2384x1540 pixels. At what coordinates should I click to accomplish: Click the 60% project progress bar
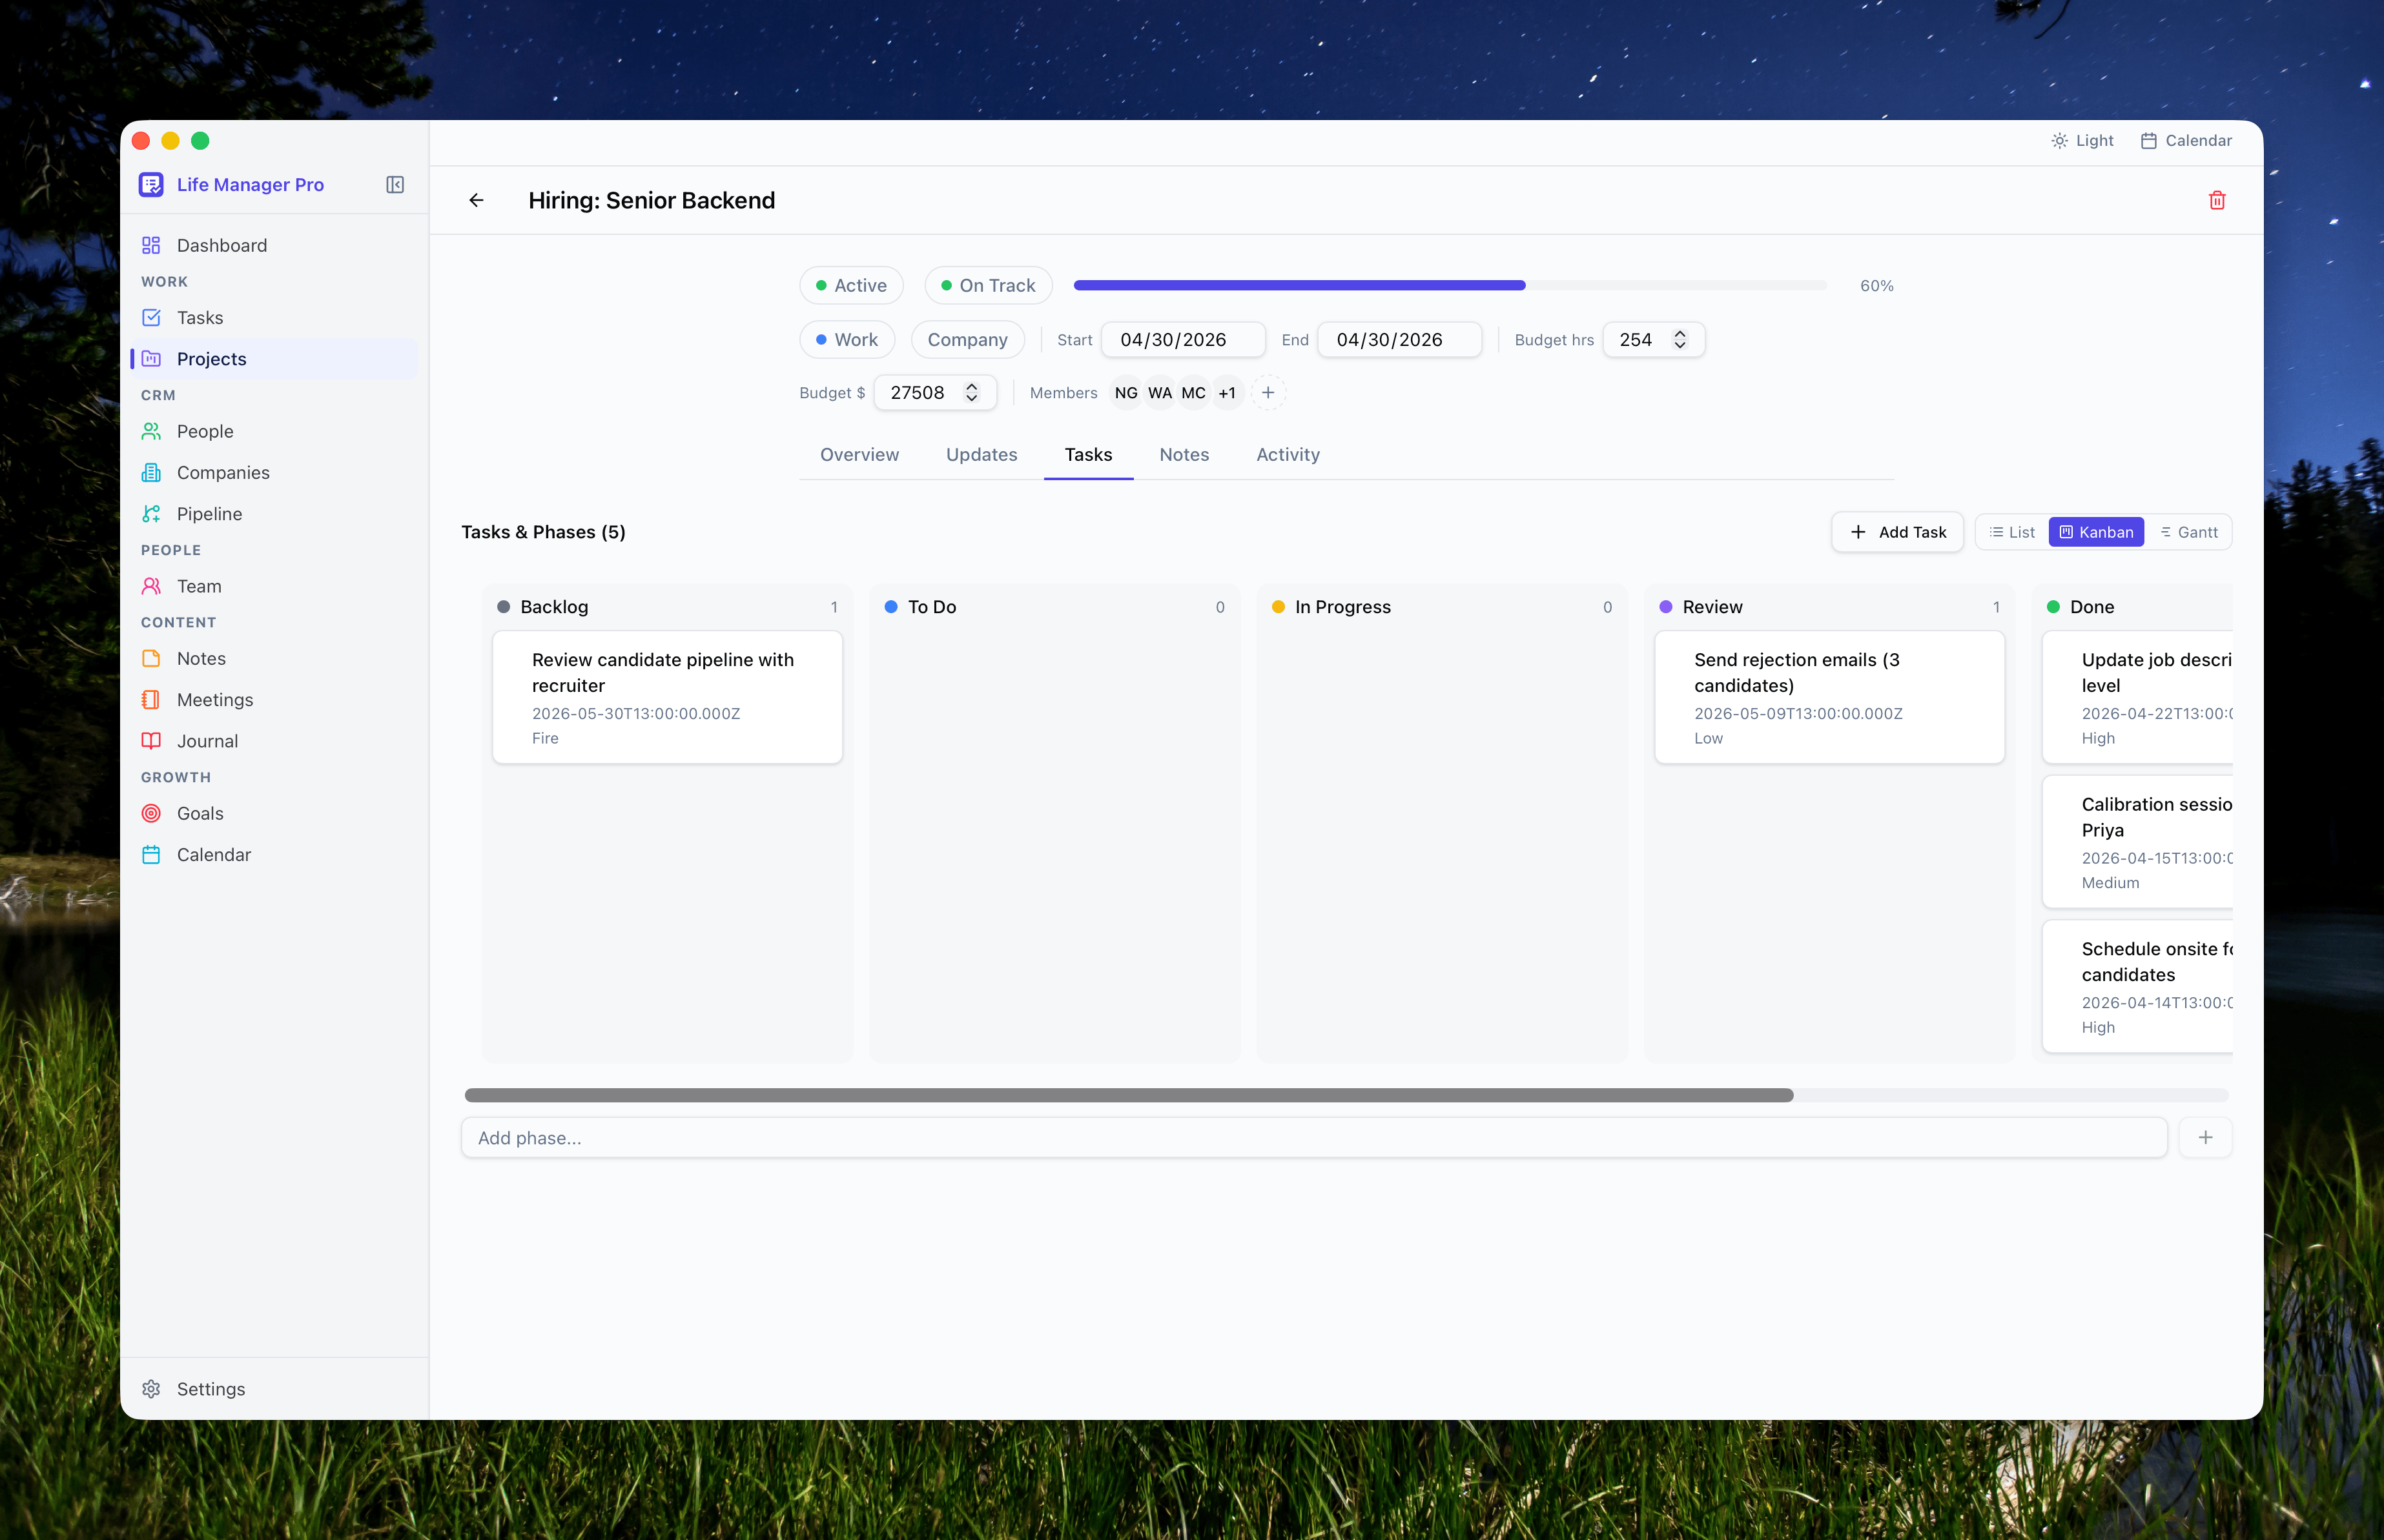point(1450,286)
